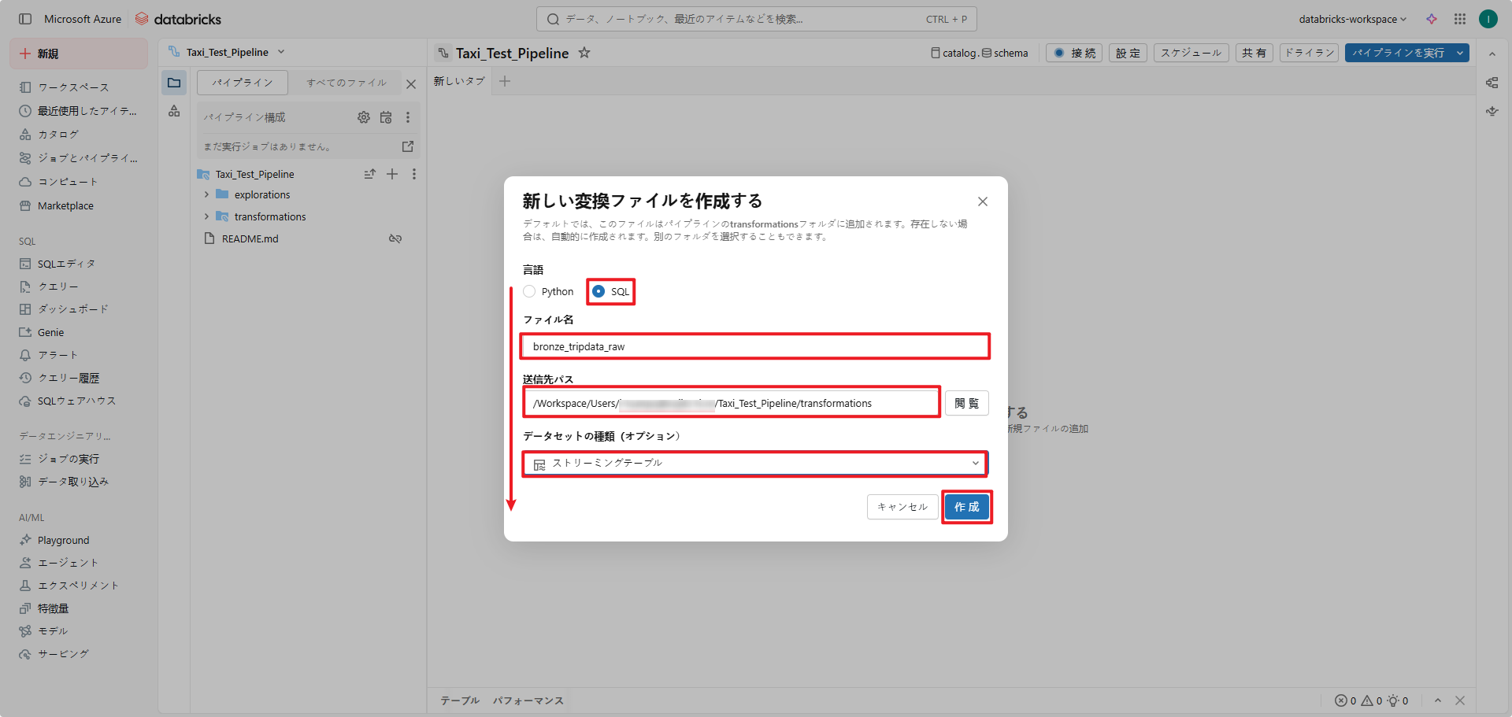Open the schedule calendar icon in pipeline panel

pyautogui.click(x=386, y=117)
